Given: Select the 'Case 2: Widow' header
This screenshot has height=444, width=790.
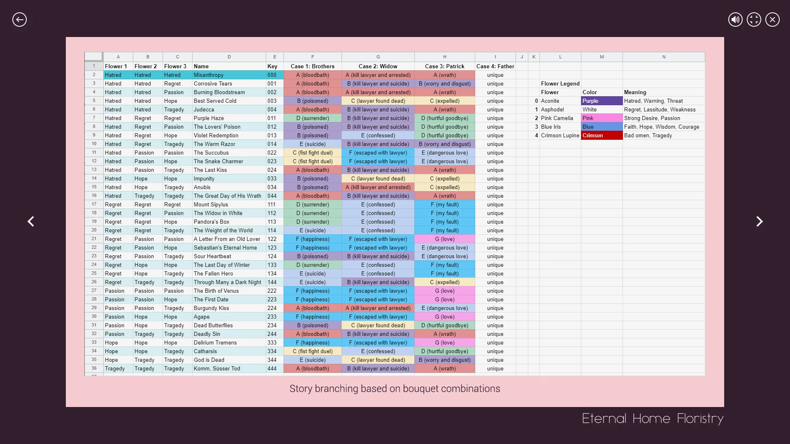Looking at the screenshot, I should (x=378, y=66).
